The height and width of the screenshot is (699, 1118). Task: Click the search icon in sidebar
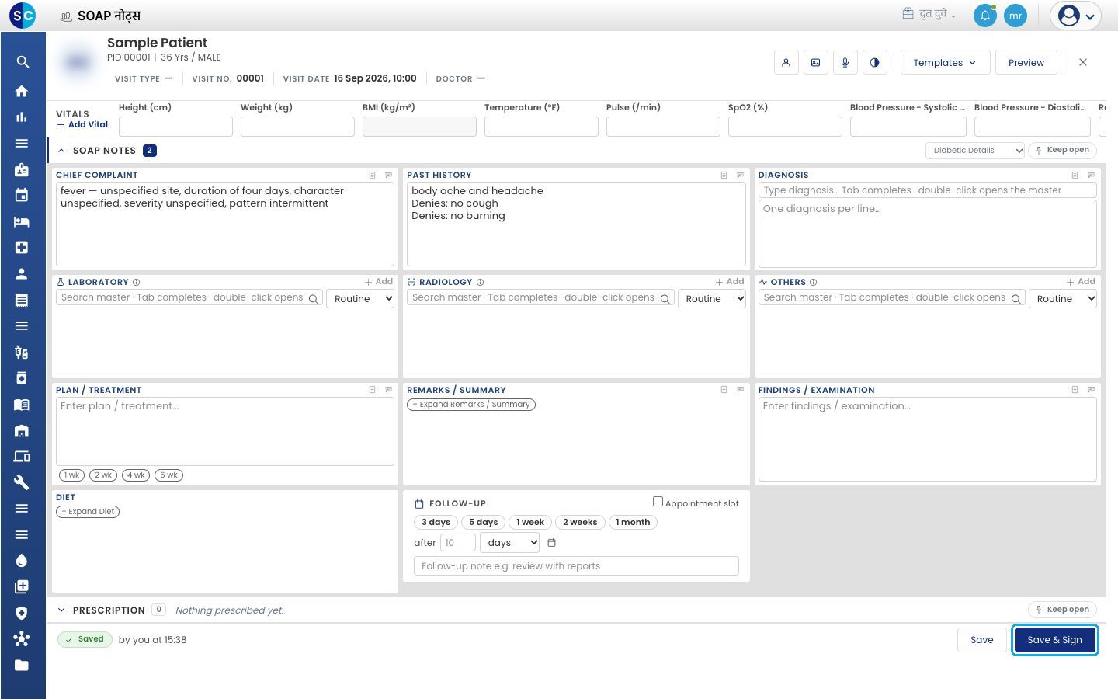(22, 62)
